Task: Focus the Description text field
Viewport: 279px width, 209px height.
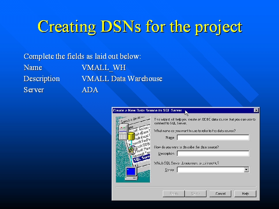Action: tap(213, 154)
